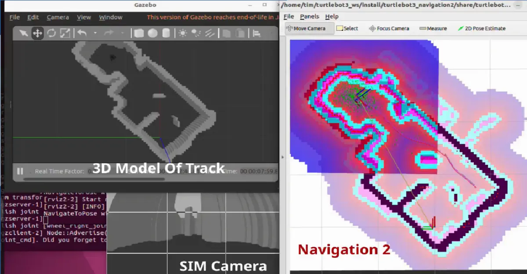
Task: Click the 2D Pose Estimate tool
Action: [x=481, y=28]
